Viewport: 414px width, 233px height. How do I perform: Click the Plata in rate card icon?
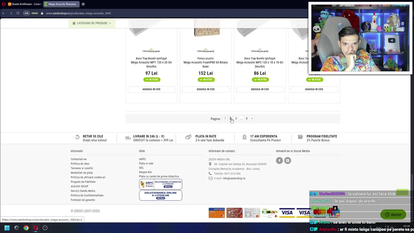pos(188,137)
